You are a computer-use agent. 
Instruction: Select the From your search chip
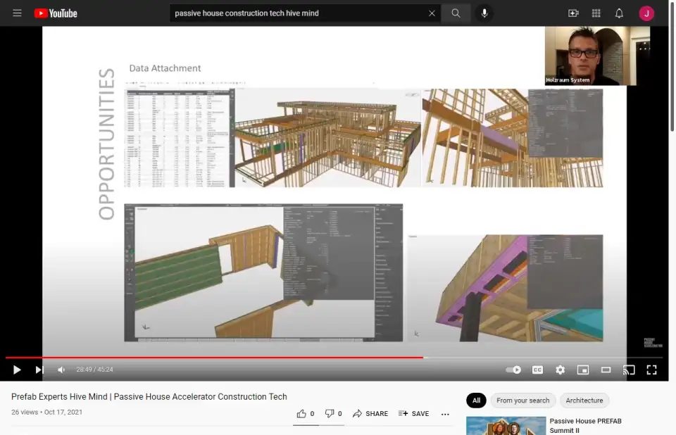[x=522, y=401]
